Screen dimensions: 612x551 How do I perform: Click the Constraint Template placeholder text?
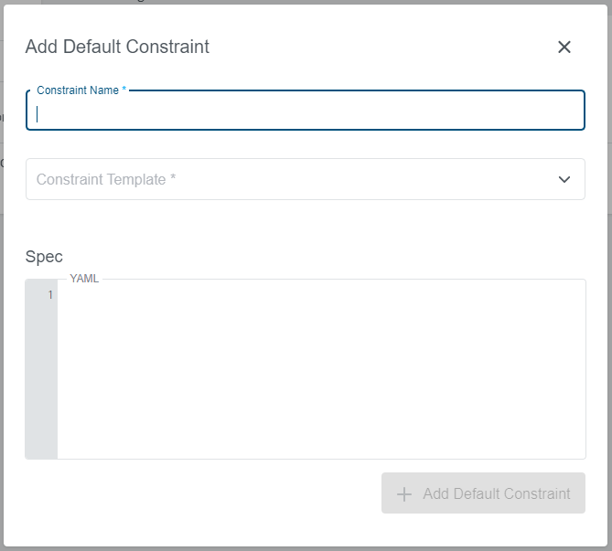pos(106,179)
